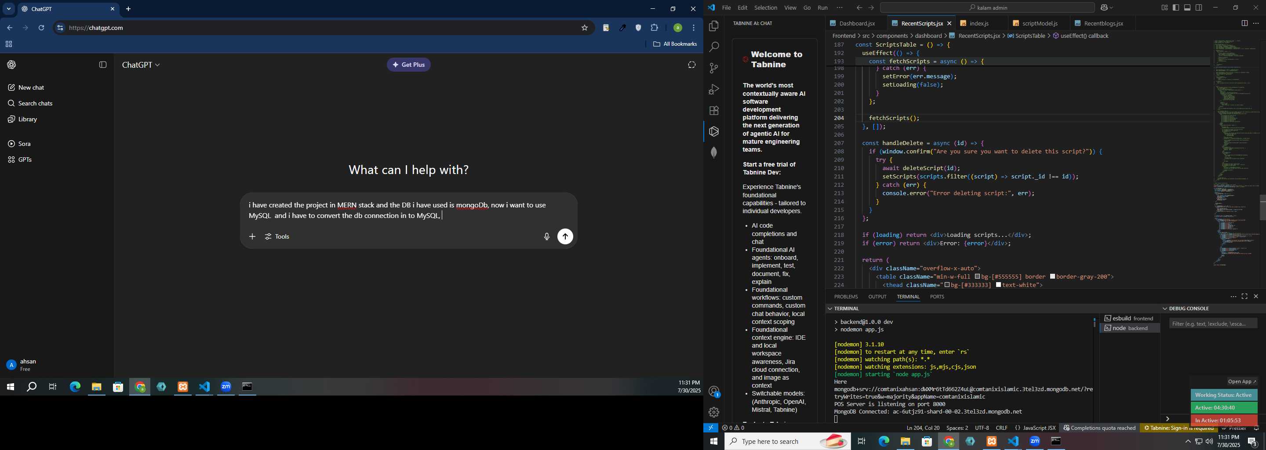Image resolution: width=1266 pixels, height=450 pixels.
Task: Show the errors and warnings count
Action: click(733, 428)
